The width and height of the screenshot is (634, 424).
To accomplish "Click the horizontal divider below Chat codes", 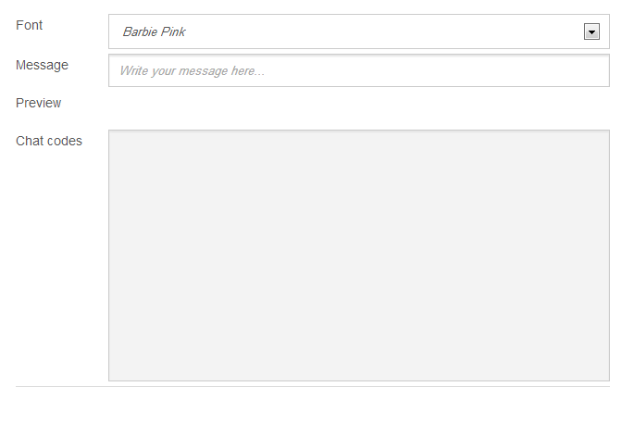I will [x=313, y=386].
